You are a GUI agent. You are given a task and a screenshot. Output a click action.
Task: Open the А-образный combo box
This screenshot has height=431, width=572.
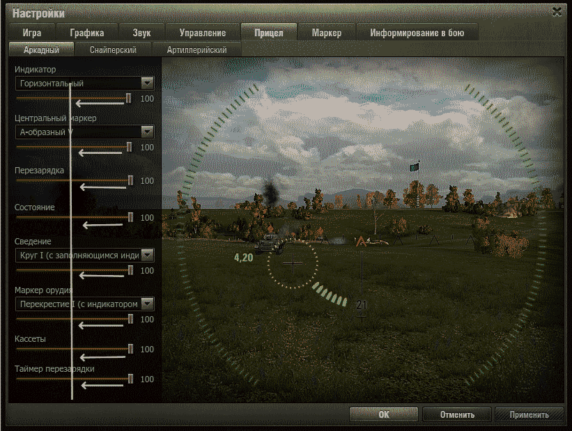[x=84, y=132]
